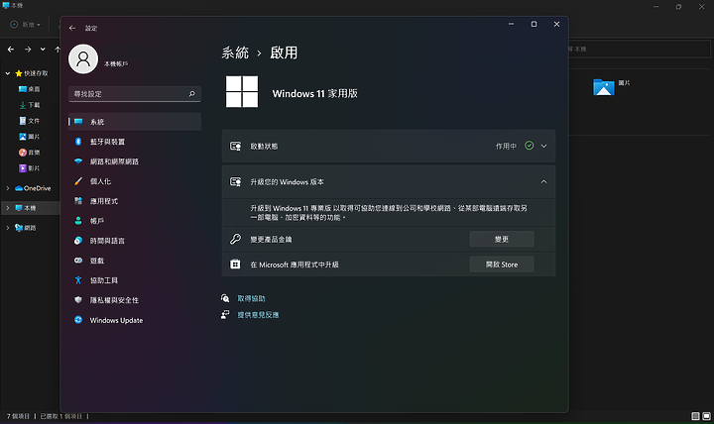The image size is (714, 424).
Task: Collapse 升級您的 Windows 版本 section
Action: coord(543,181)
